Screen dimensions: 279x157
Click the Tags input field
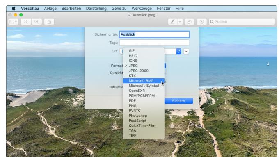pos(154,43)
